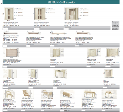Click the gray note box beside the wardrobes
The image size is (123, 112).
click(x=116, y=26)
